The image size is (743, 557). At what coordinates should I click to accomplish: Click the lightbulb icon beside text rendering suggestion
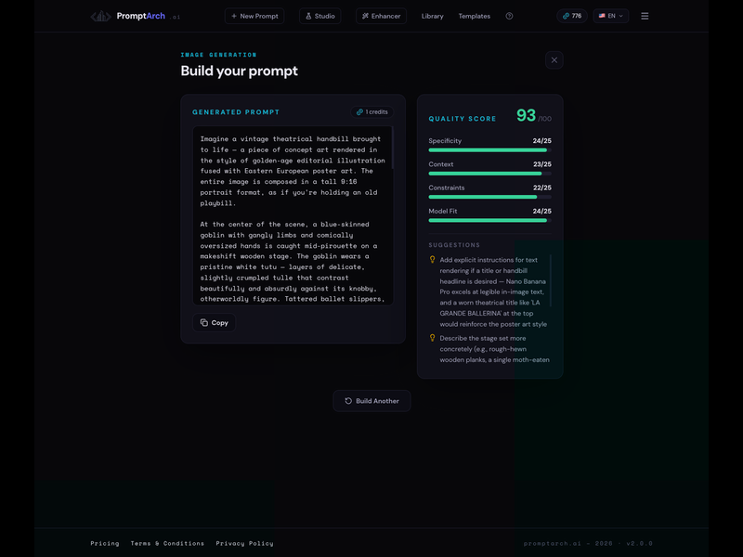point(432,260)
